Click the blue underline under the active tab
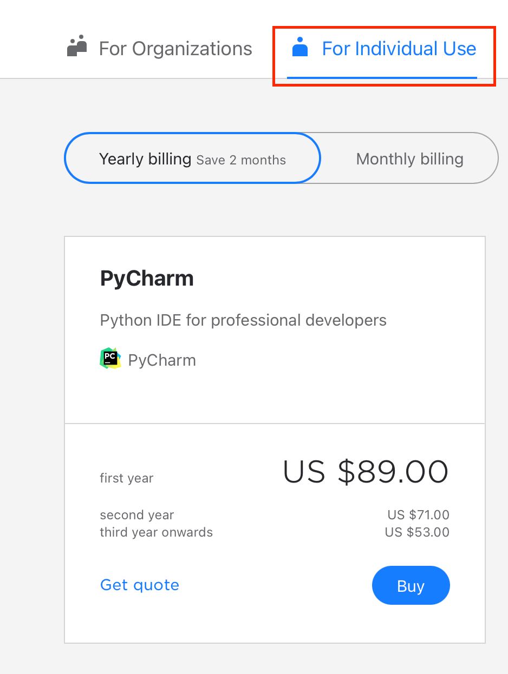 (382, 77)
